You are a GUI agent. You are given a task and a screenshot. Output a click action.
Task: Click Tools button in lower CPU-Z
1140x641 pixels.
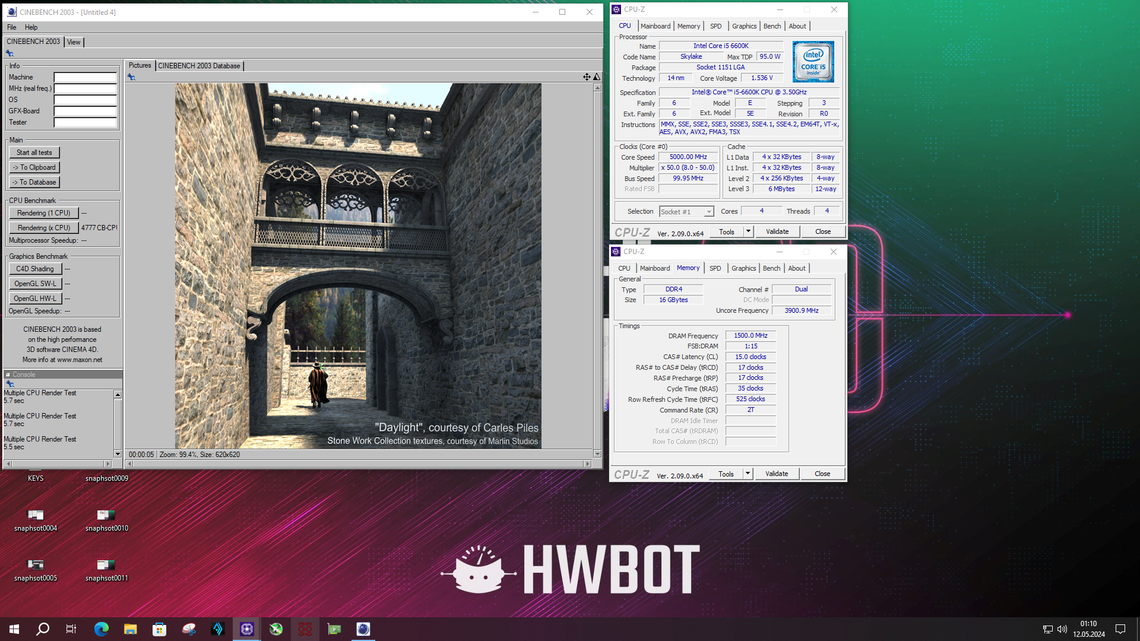(726, 474)
